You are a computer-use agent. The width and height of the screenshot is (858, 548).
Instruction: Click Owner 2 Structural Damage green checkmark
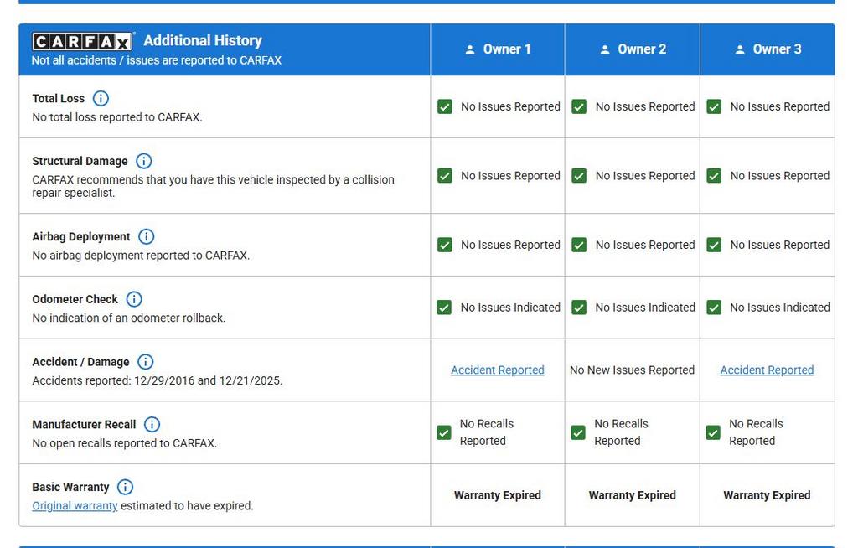pyautogui.click(x=579, y=176)
